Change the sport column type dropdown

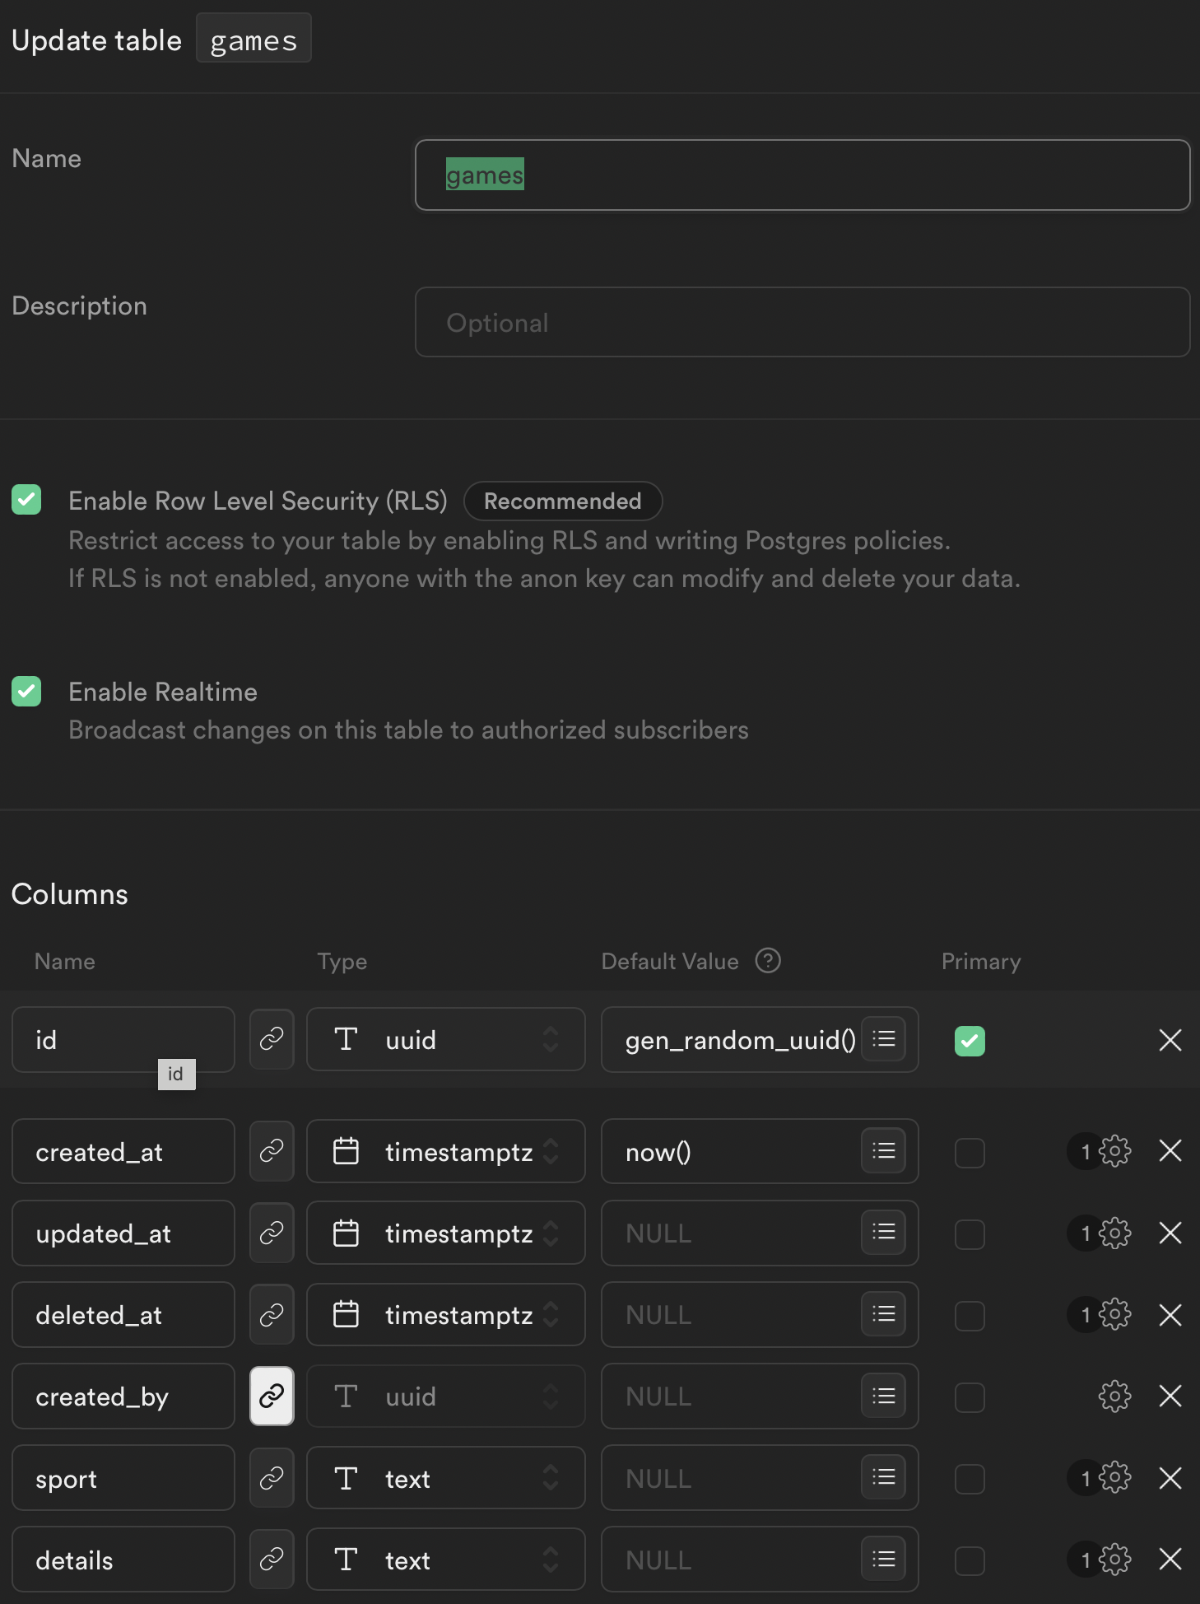(x=445, y=1478)
